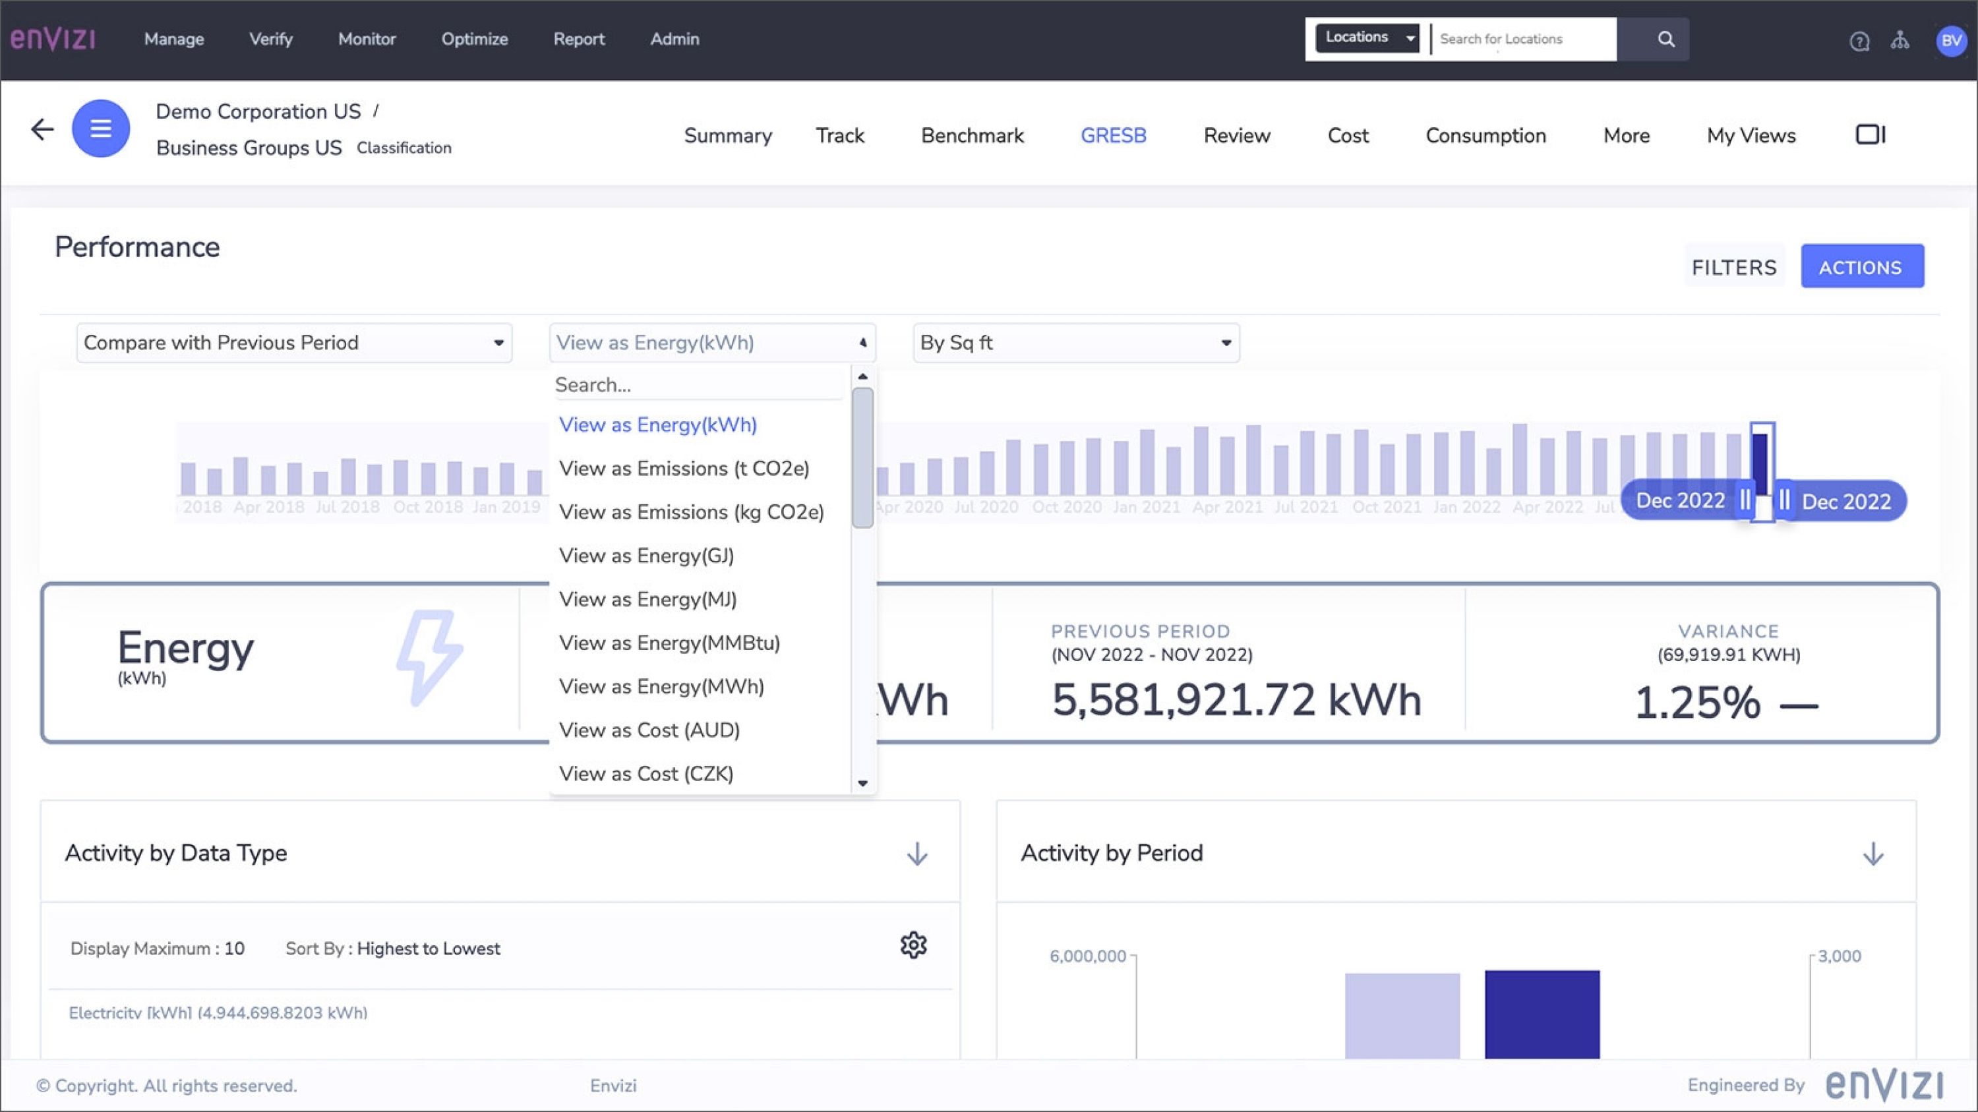The image size is (1978, 1112).
Task: Open the organization hierarchy icon
Action: click(x=1900, y=40)
